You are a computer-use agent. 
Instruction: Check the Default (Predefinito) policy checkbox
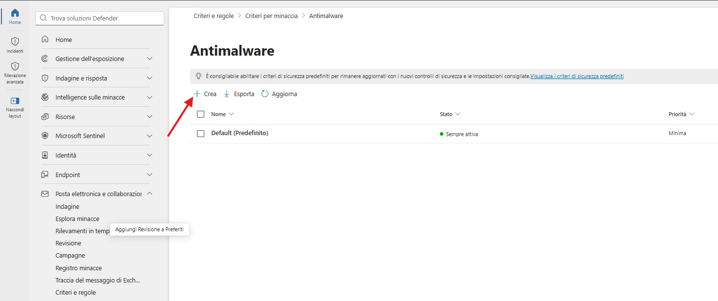tap(200, 133)
